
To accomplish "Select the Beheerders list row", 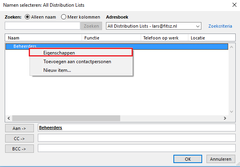I will click(x=117, y=46).
